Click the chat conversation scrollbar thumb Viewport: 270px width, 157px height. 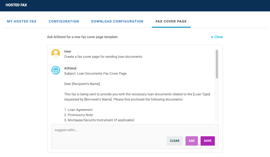[x=217, y=64]
